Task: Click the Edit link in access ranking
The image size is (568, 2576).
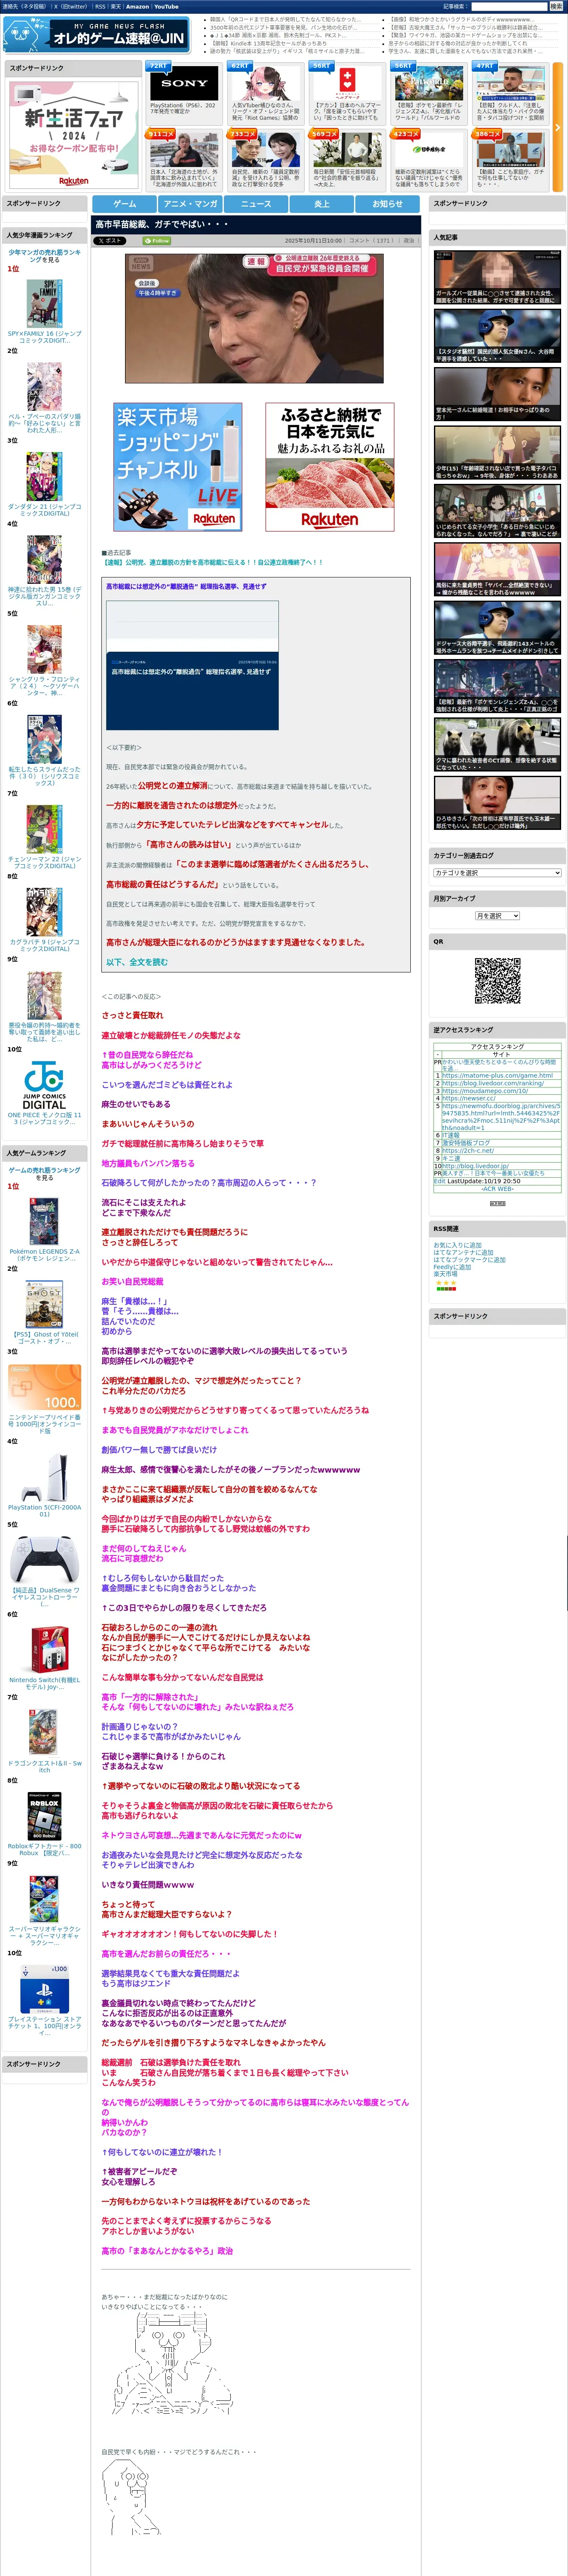Action: (439, 1181)
